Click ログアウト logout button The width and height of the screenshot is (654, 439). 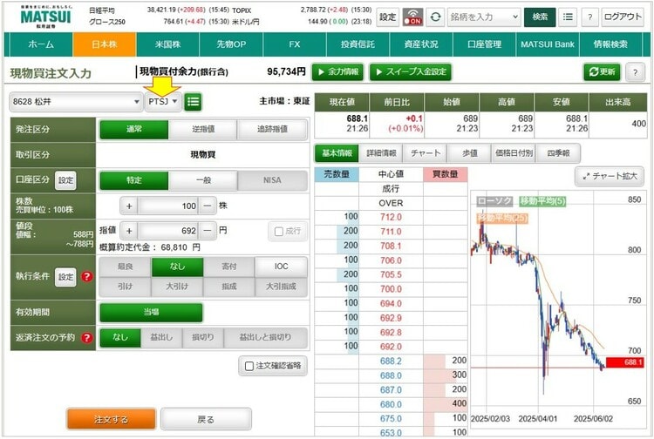(x=623, y=17)
